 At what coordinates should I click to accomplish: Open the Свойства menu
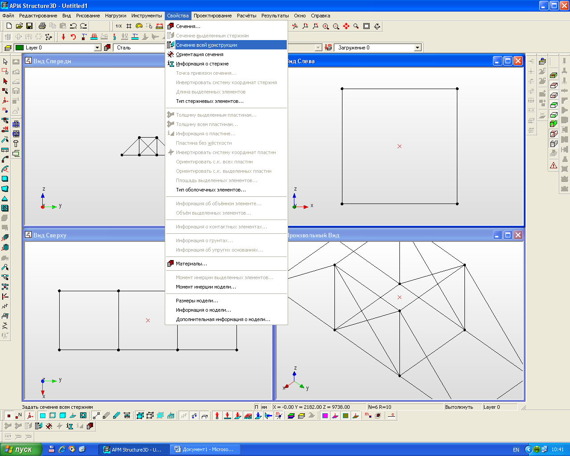[x=178, y=16]
